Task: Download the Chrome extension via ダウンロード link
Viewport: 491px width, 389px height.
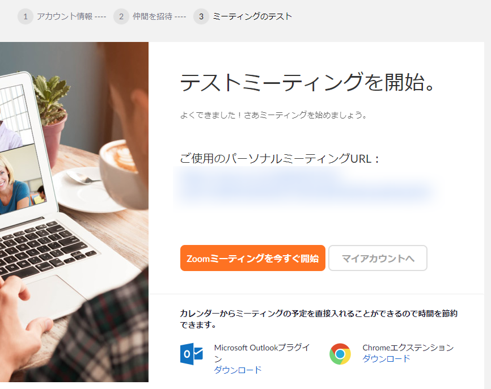Action: point(386,358)
